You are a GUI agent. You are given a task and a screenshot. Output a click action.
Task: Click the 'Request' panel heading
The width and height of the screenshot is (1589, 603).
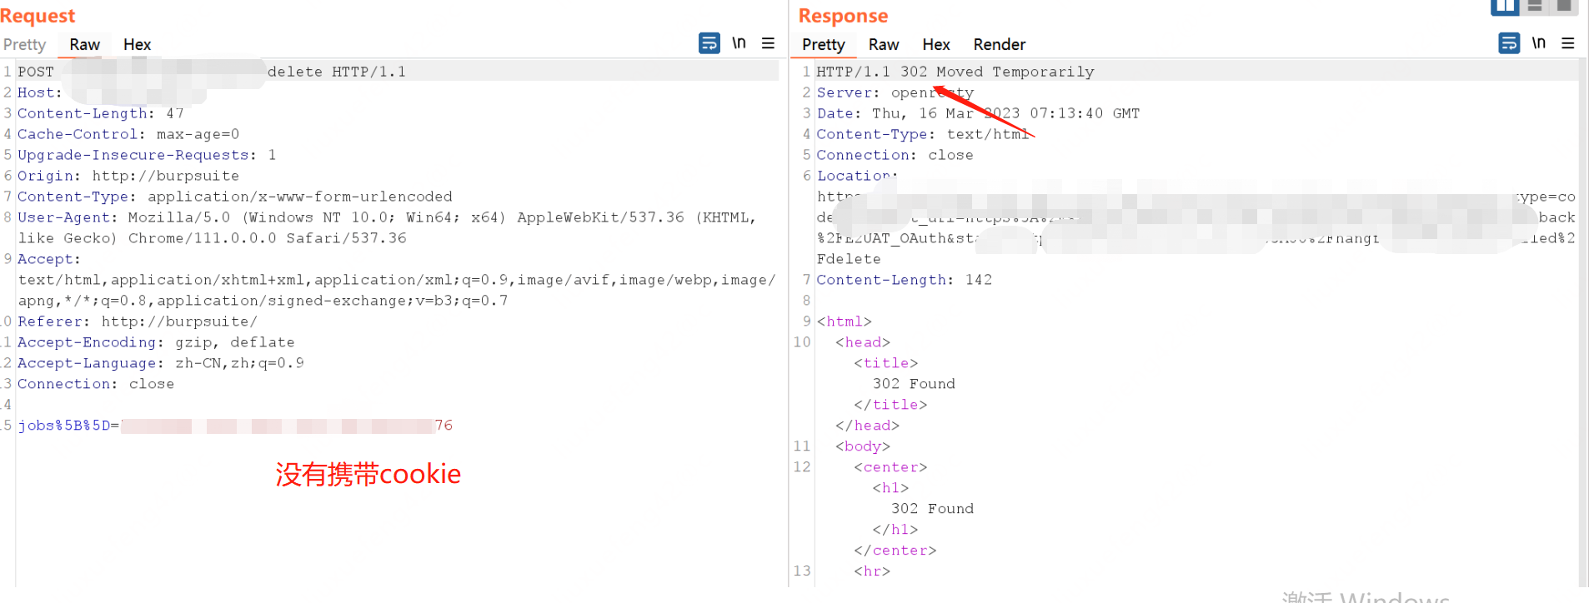[38, 16]
